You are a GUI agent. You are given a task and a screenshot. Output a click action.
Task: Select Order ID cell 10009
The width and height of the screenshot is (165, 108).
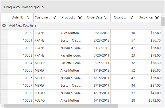point(21,100)
